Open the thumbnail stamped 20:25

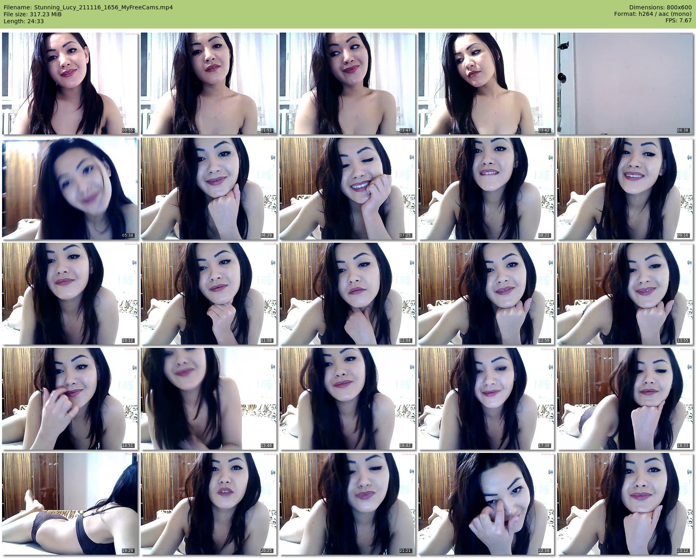pos(209,504)
